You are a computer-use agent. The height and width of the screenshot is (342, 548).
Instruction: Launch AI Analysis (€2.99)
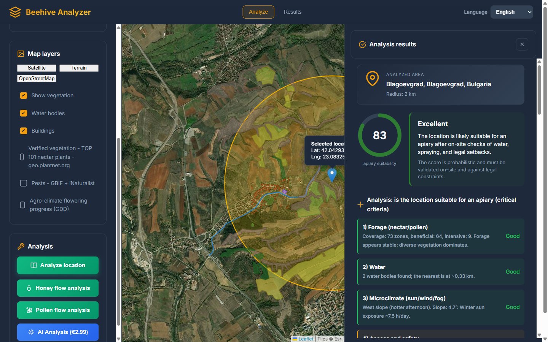tap(58, 332)
